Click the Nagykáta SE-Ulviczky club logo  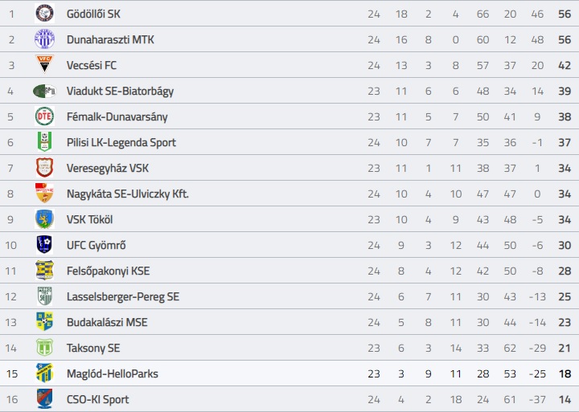tap(44, 194)
